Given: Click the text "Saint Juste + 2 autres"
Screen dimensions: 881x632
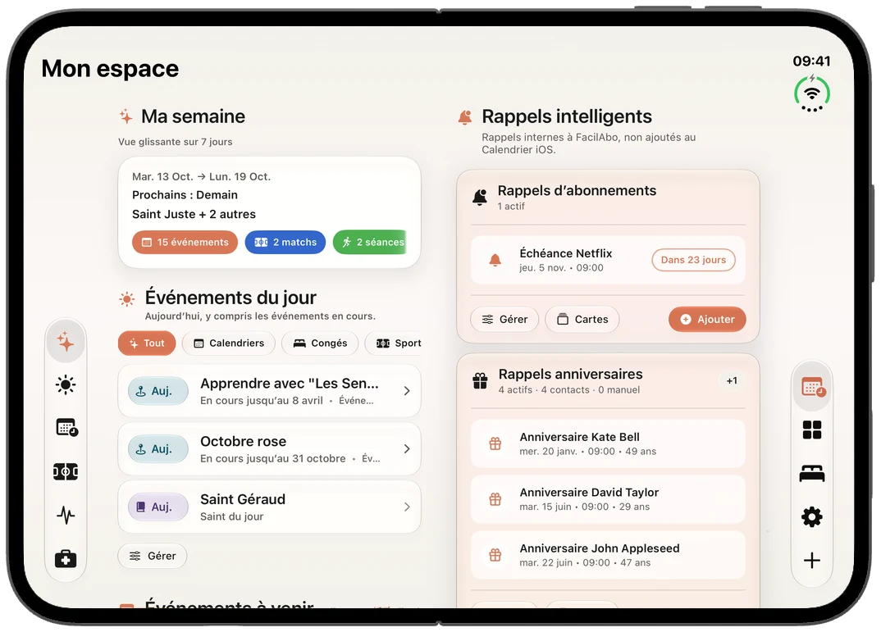Looking at the screenshot, I should click(x=194, y=214).
